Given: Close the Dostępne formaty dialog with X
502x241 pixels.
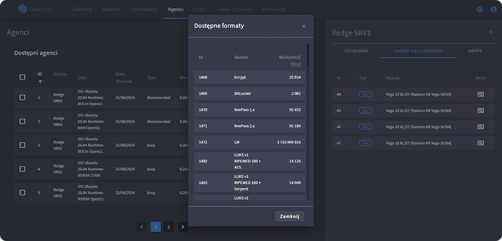Looking at the screenshot, I should [303, 26].
